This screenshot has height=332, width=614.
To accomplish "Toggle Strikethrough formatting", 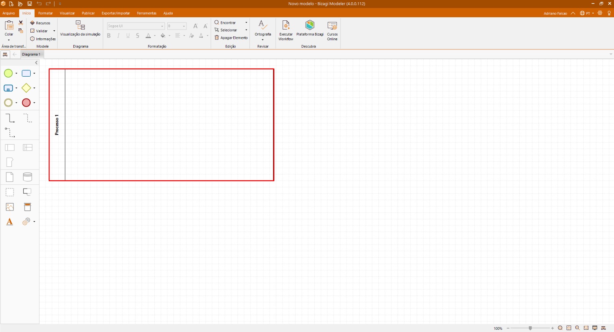I will 137,36.
